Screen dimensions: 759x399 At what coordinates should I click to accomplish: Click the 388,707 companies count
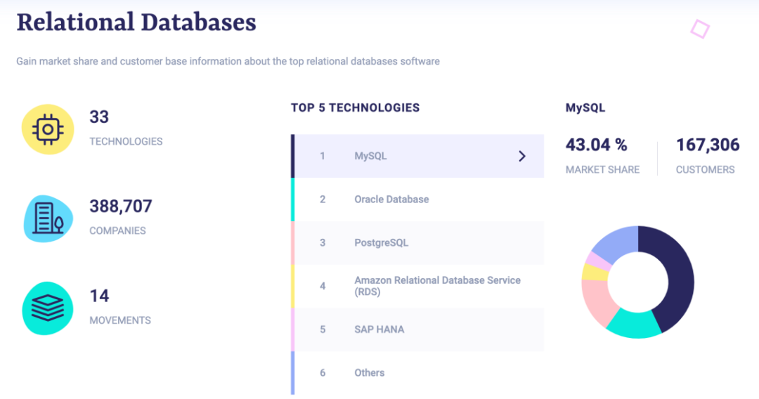coord(120,207)
